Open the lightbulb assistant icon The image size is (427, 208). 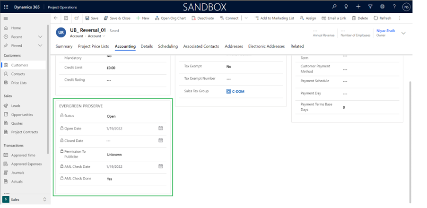click(346, 7)
